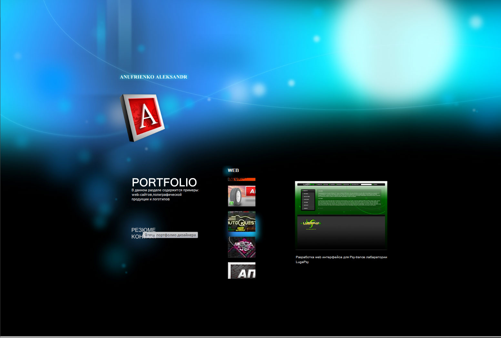This screenshot has width=501, height=338.
Task: Open the ГАЛЕРЕЯ item in the preview top menu
Action: 332,185
